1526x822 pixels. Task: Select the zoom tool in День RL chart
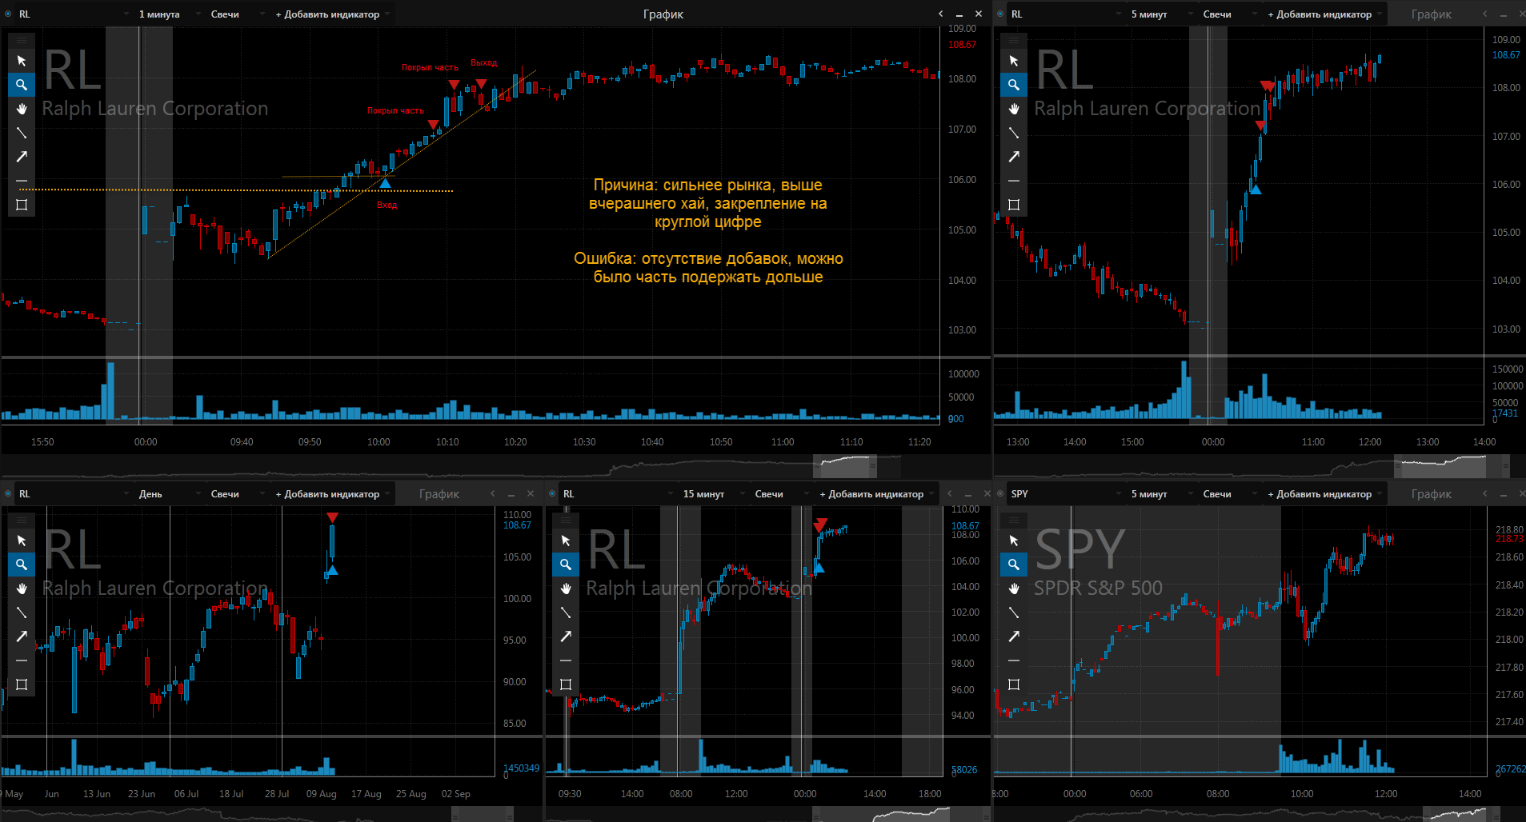[x=22, y=565]
